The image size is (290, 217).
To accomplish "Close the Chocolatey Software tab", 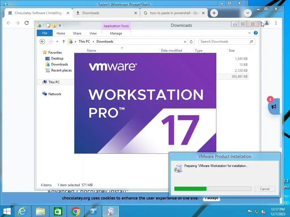I will (68, 13).
